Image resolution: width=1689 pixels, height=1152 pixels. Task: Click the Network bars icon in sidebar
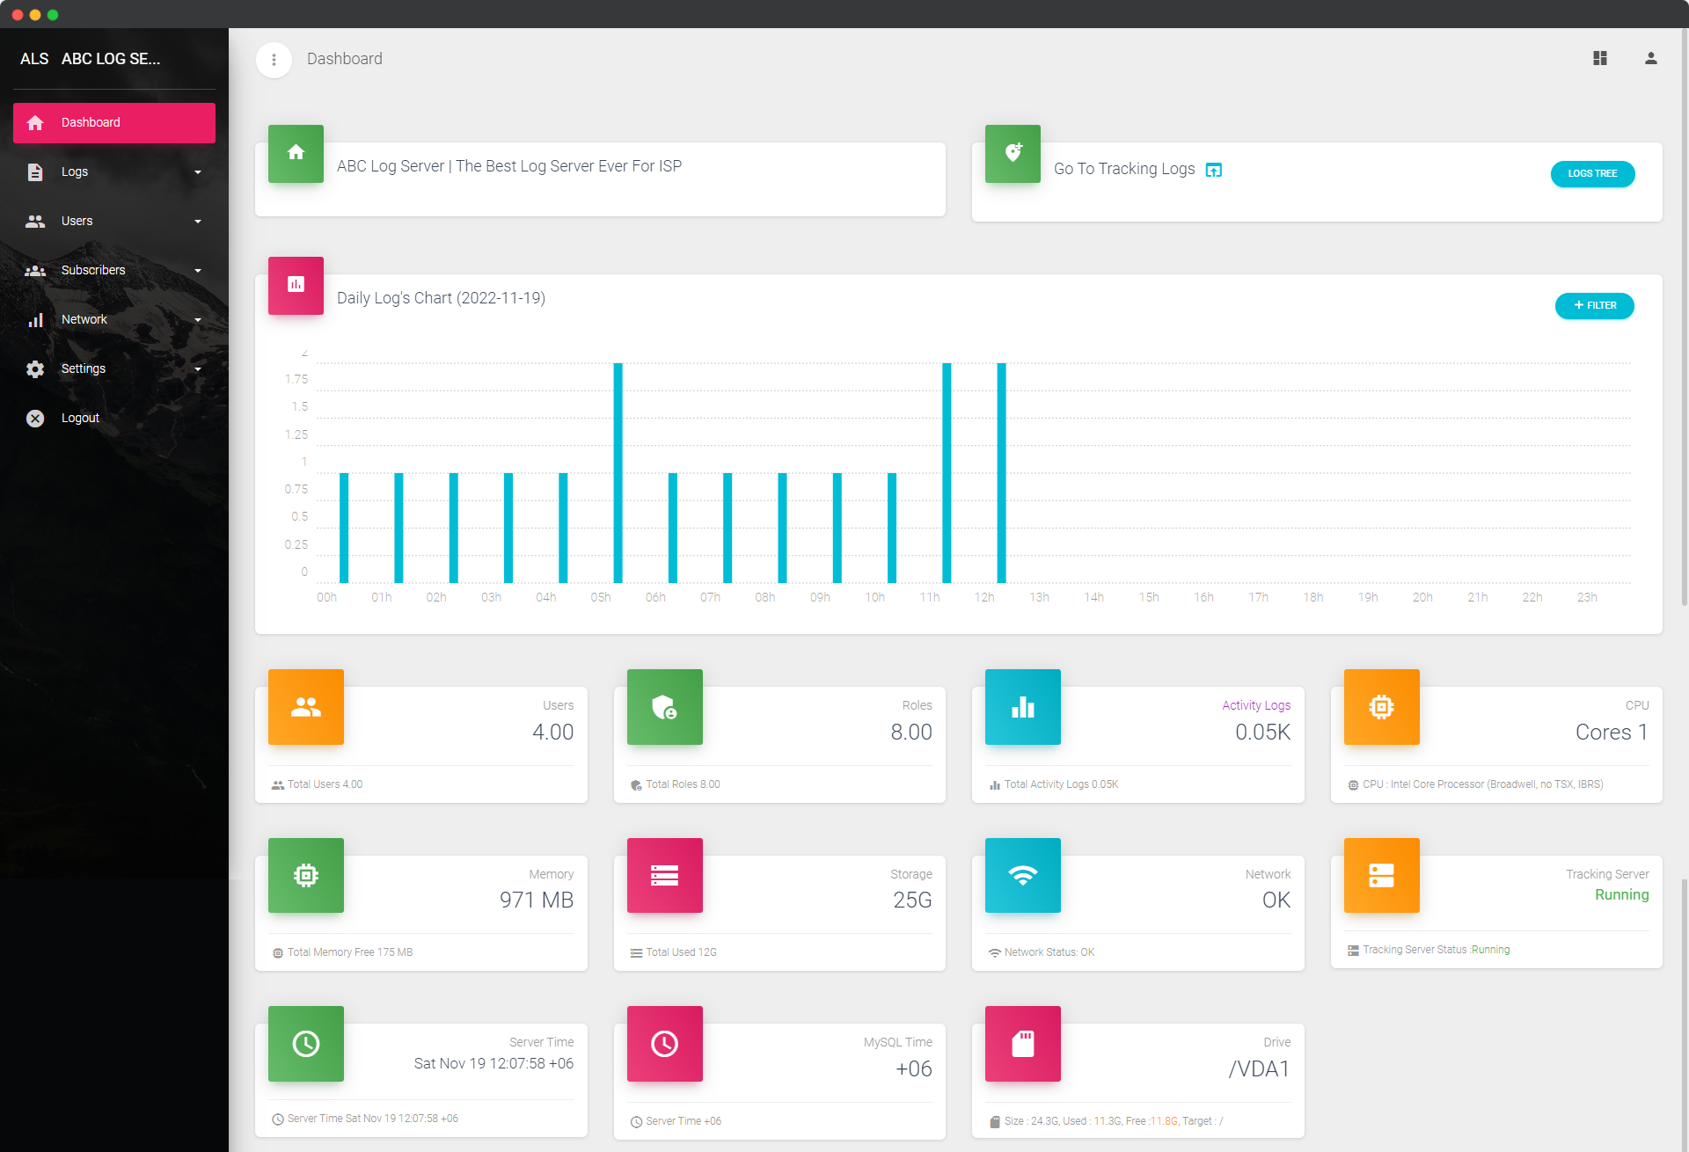tap(35, 320)
